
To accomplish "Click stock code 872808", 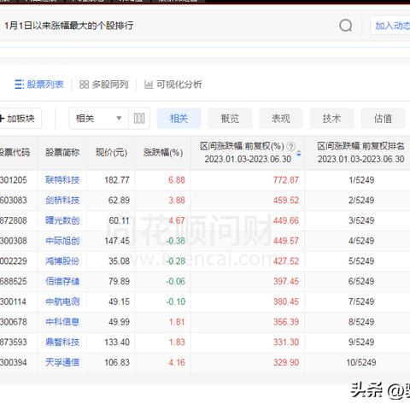I will tap(13, 220).
